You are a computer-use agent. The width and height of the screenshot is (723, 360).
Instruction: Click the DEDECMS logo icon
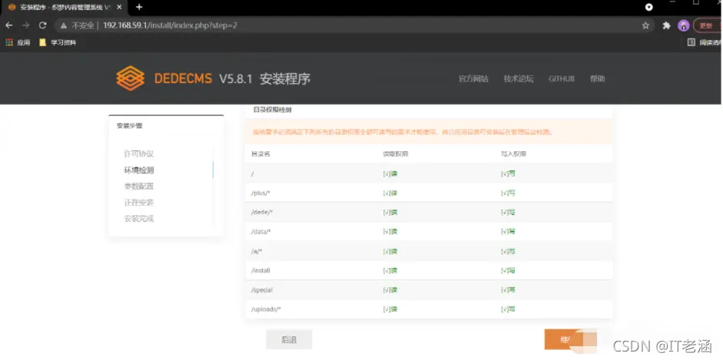(x=131, y=78)
